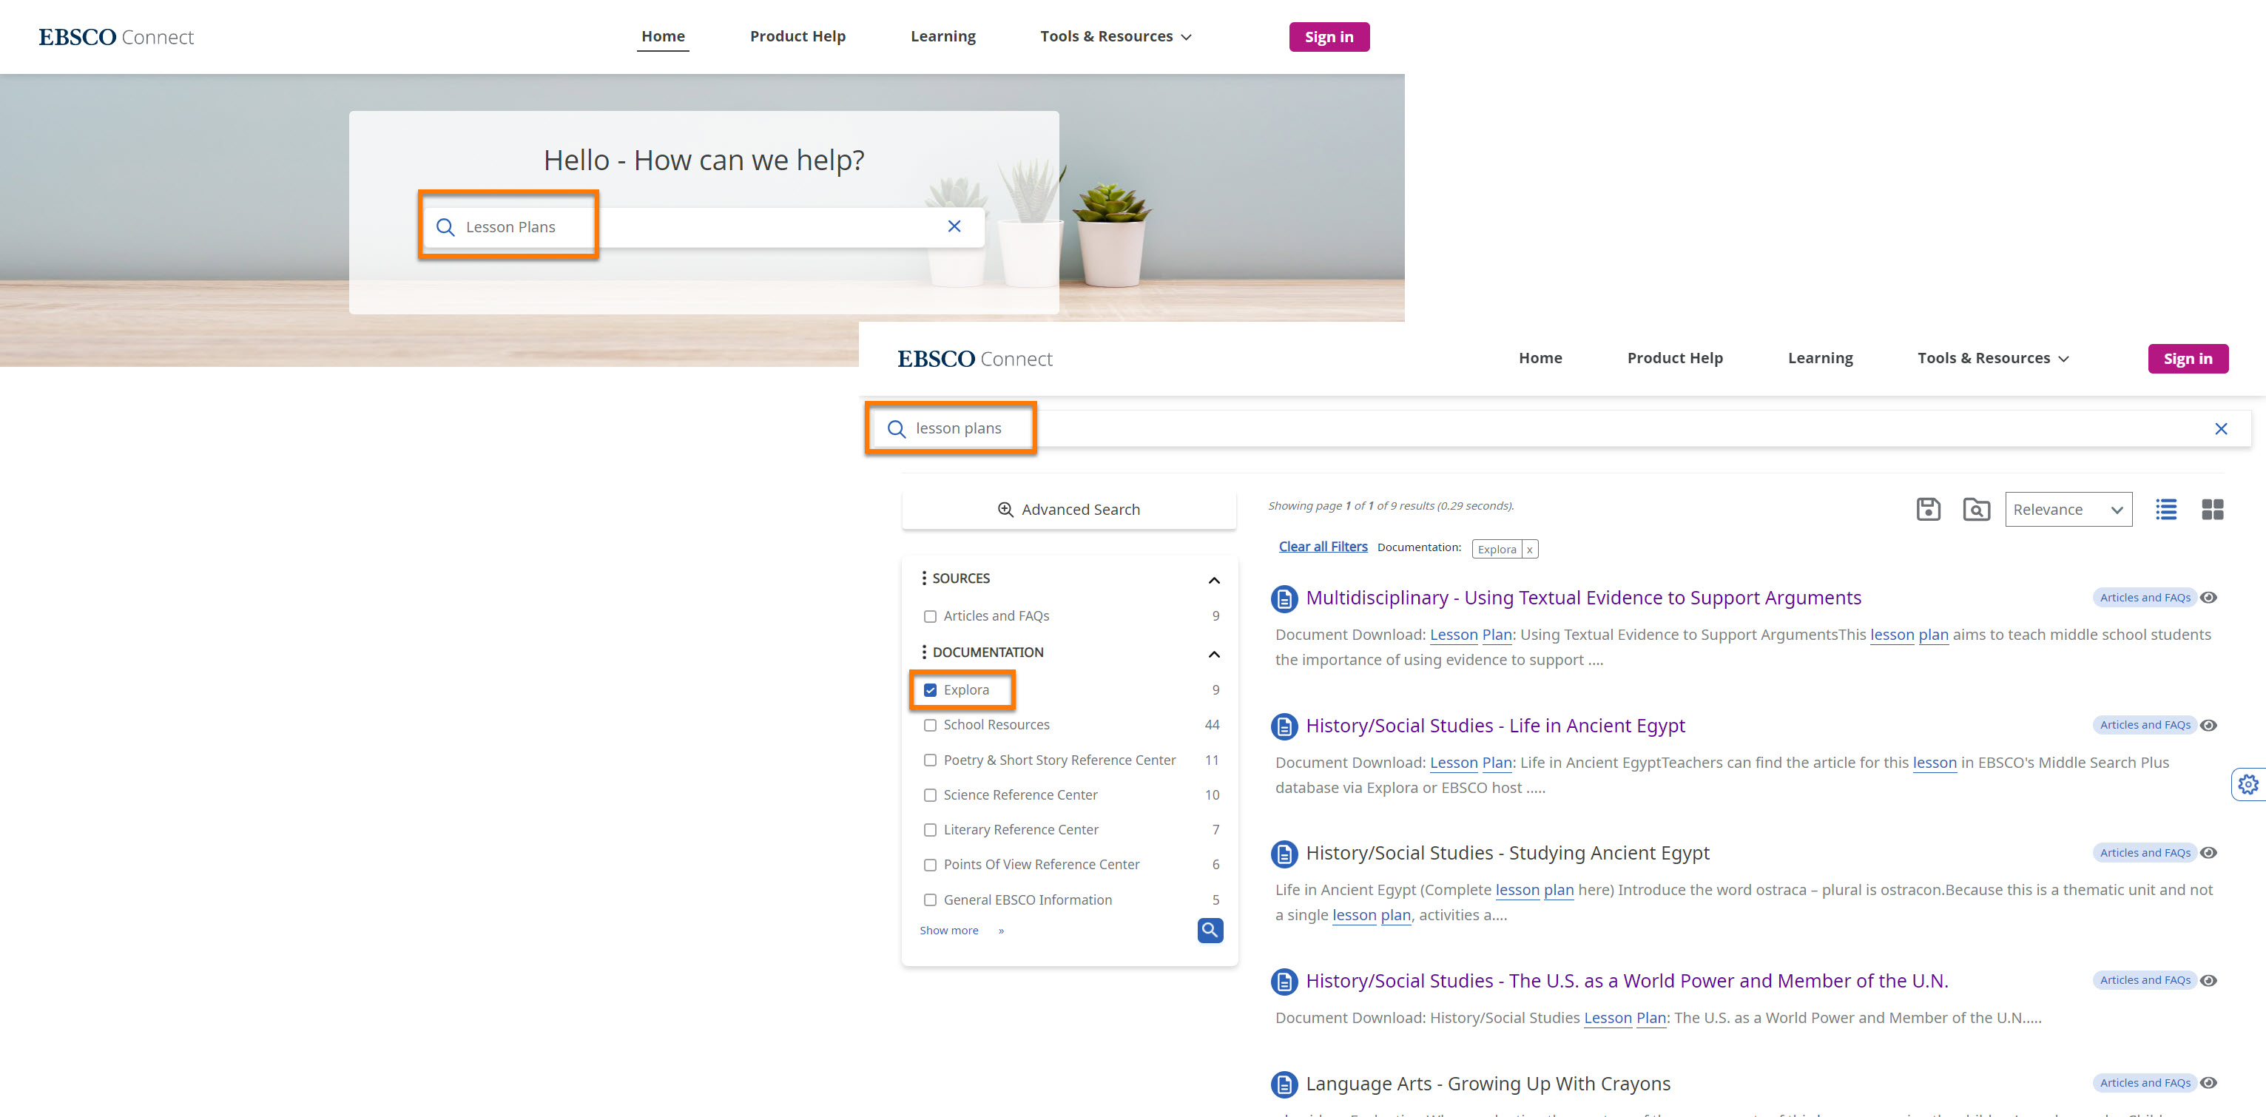Click document icon beside Studying Ancient Egypt
Image resolution: width=2266 pixels, height=1117 pixels.
pos(1284,854)
